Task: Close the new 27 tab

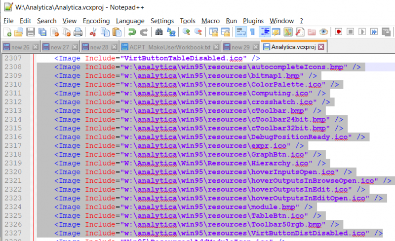Action: click(75, 47)
